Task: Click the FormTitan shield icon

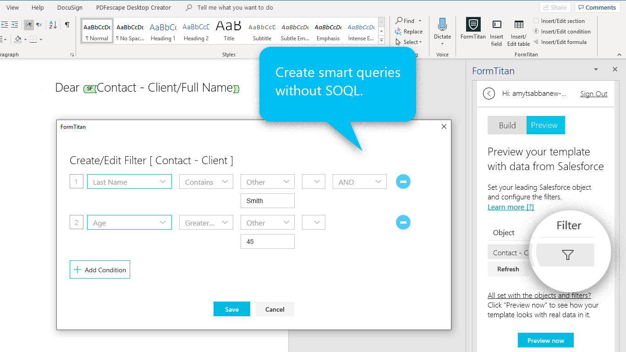Action: [x=473, y=25]
